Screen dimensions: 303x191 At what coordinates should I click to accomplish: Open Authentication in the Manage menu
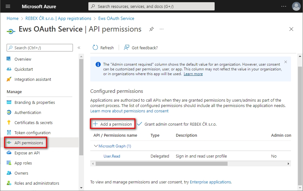coord(28,112)
